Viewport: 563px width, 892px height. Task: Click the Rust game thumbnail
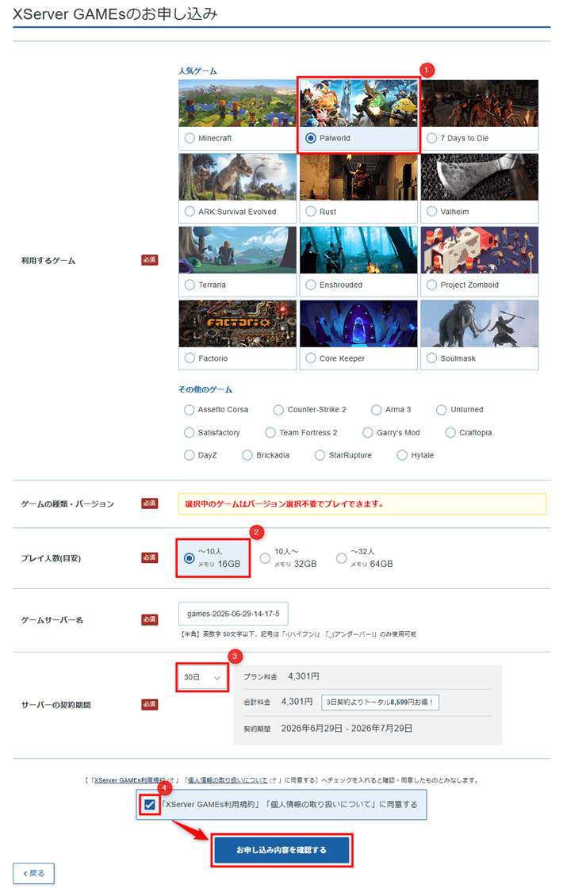(x=358, y=176)
